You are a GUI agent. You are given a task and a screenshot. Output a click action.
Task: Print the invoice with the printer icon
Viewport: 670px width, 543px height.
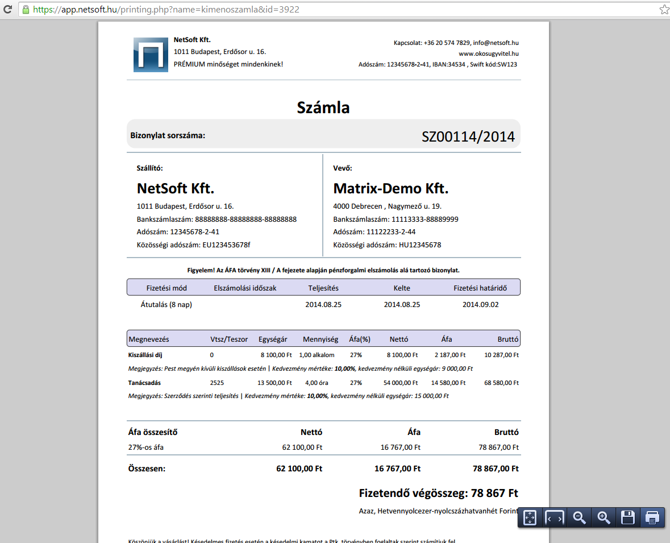pyautogui.click(x=652, y=517)
